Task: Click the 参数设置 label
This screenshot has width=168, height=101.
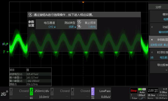Action: tap(31, 24)
